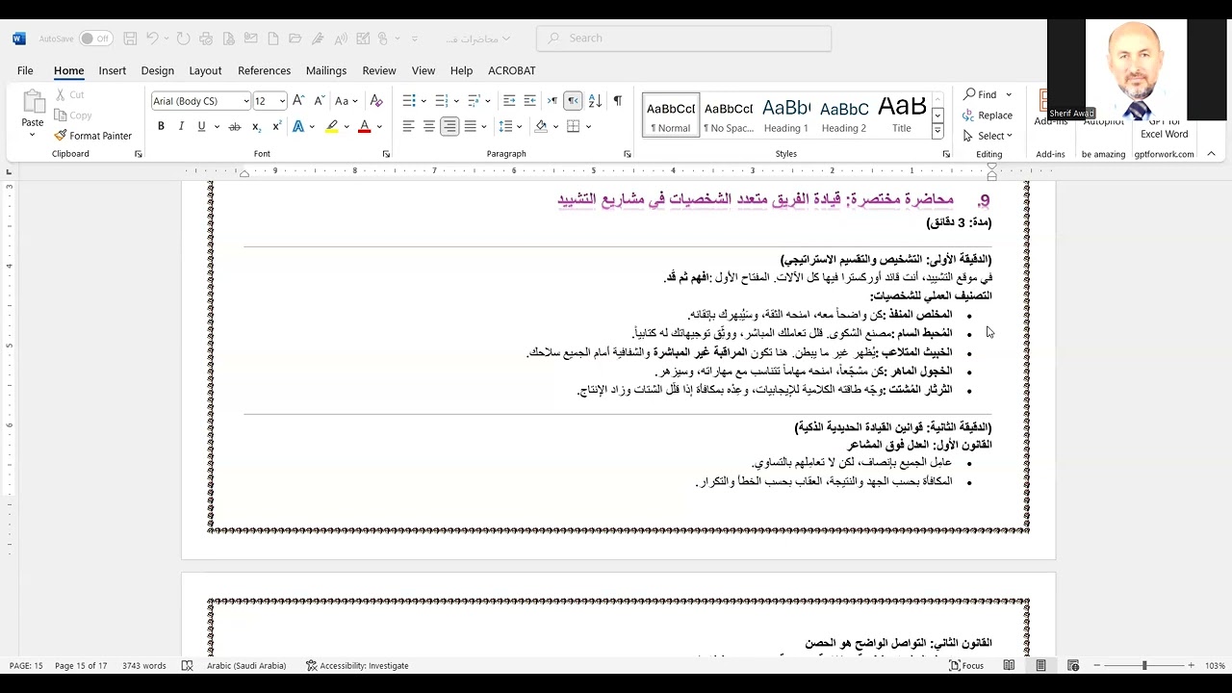Apply Italic formatting
This screenshot has width=1232, height=693.
(x=181, y=126)
